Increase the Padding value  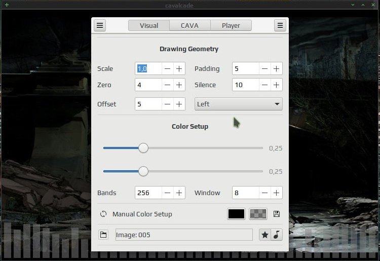[x=276, y=68]
